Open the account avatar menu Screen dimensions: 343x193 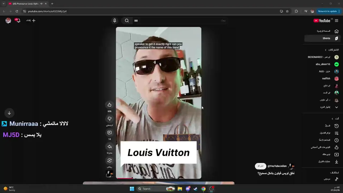[x=8, y=20]
